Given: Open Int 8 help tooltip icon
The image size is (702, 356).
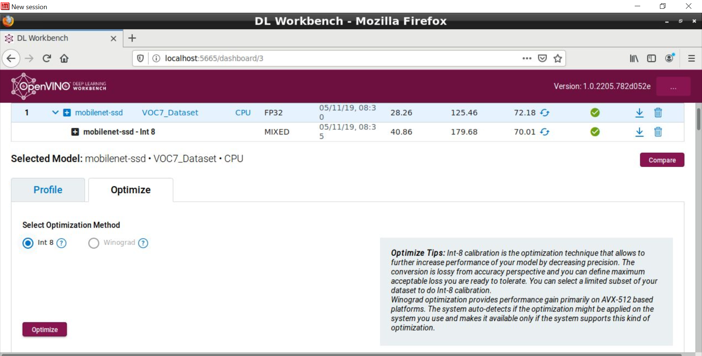Looking at the screenshot, I should pos(61,243).
